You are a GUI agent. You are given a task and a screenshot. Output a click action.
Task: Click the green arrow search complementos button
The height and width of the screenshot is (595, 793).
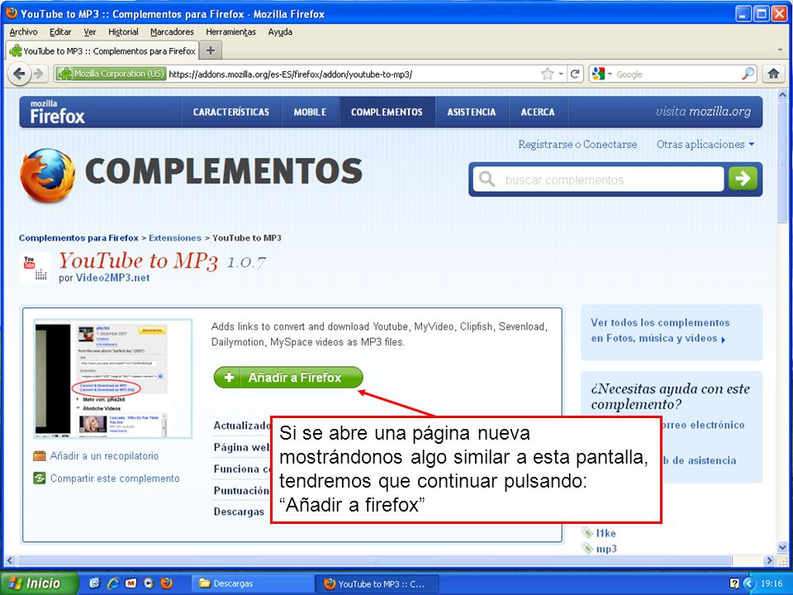[x=743, y=178]
